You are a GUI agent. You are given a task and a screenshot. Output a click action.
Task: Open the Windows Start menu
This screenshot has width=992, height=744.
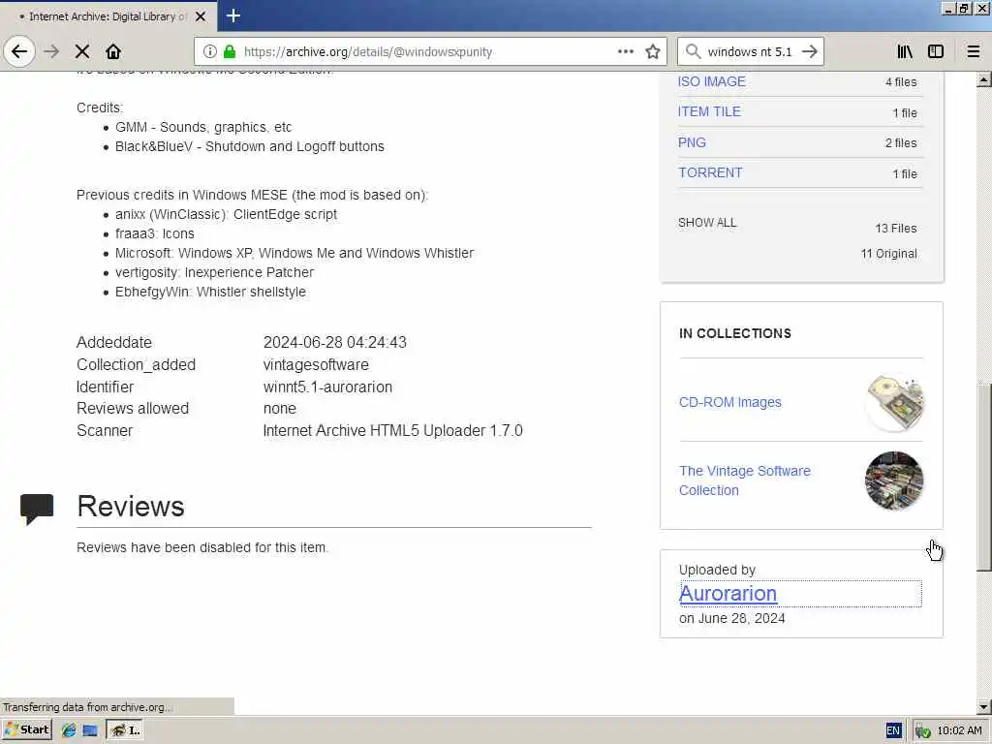(27, 729)
